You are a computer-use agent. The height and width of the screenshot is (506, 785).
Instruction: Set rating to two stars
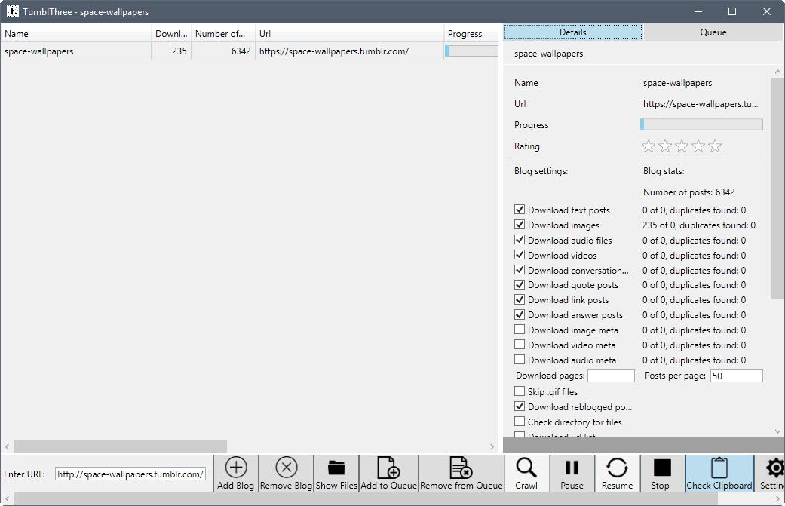[665, 146]
